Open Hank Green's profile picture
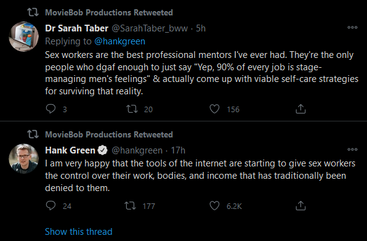Image resolution: width=367 pixels, height=241 pixels. 23,158
